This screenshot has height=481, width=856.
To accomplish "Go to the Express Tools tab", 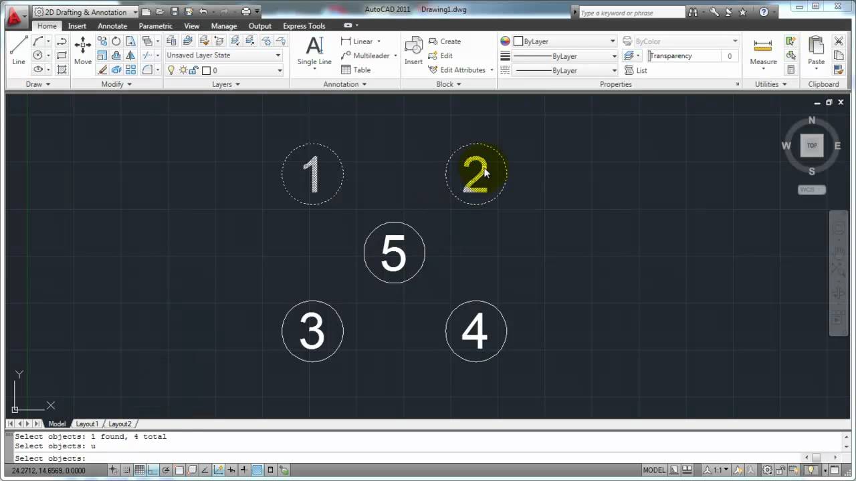I will (304, 26).
